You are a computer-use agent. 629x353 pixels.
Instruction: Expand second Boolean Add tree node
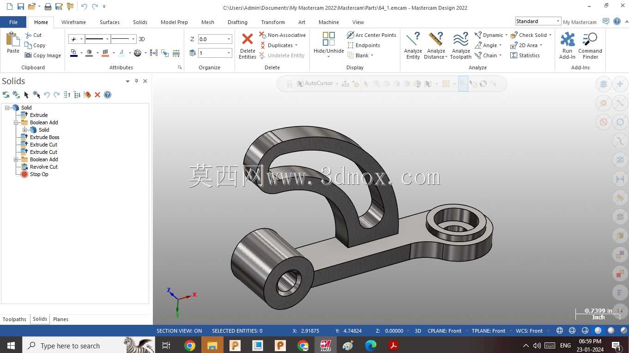point(16,159)
